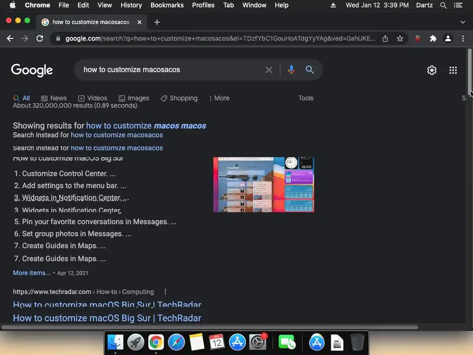Open Finder from the Dock
473x355 pixels.
tap(115, 343)
